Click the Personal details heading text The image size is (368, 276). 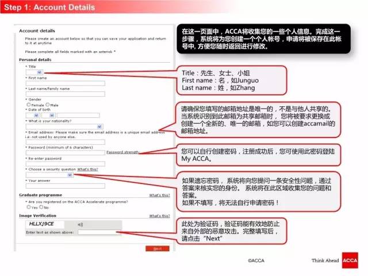(x=35, y=60)
